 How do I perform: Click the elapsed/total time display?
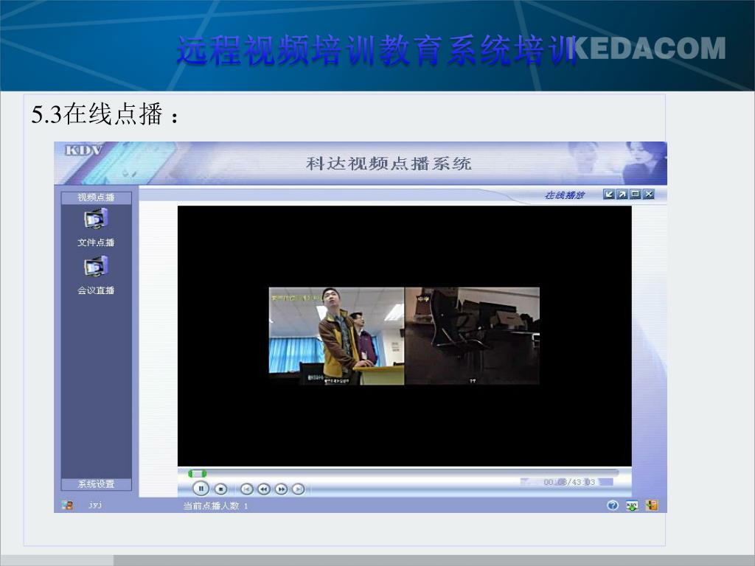coord(569,482)
